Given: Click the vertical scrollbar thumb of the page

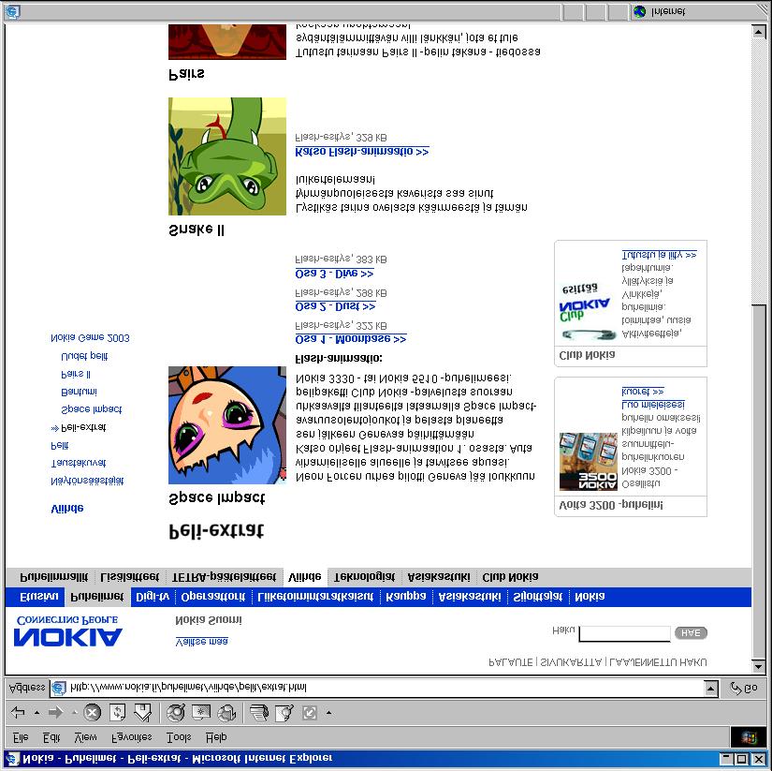Looking at the screenshot, I should pos(758,481).
